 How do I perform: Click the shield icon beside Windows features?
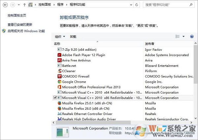4,31
